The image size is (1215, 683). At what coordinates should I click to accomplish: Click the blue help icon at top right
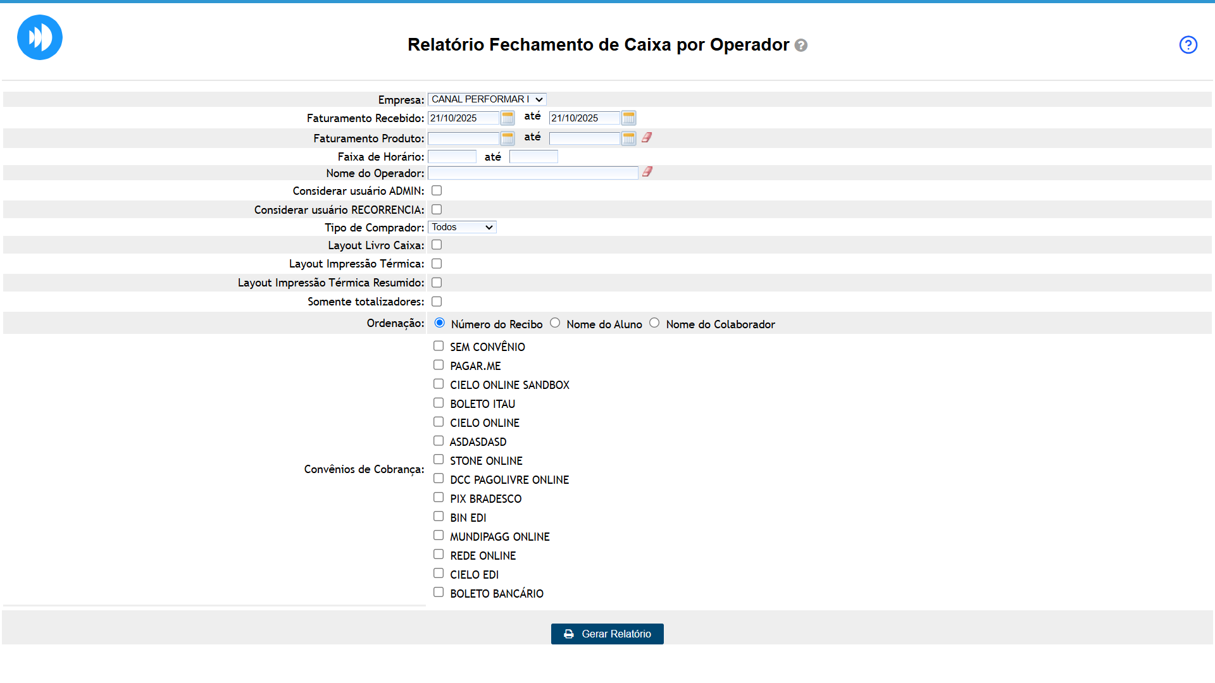[1188, 45]
